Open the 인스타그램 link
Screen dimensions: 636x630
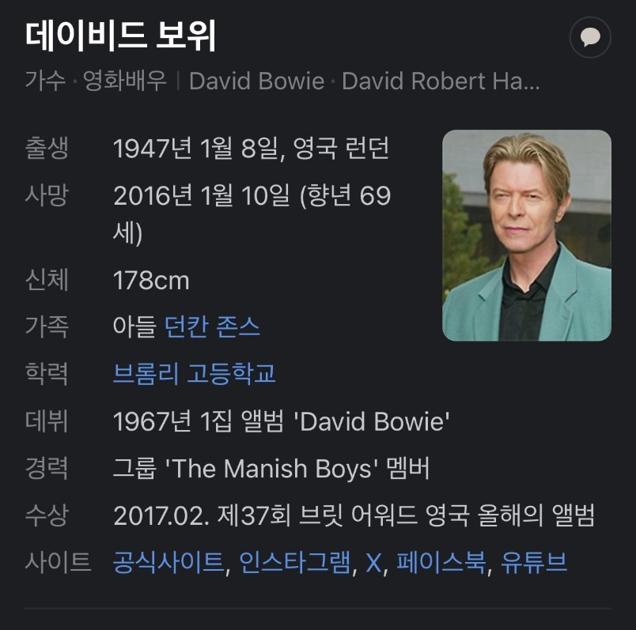295,562
